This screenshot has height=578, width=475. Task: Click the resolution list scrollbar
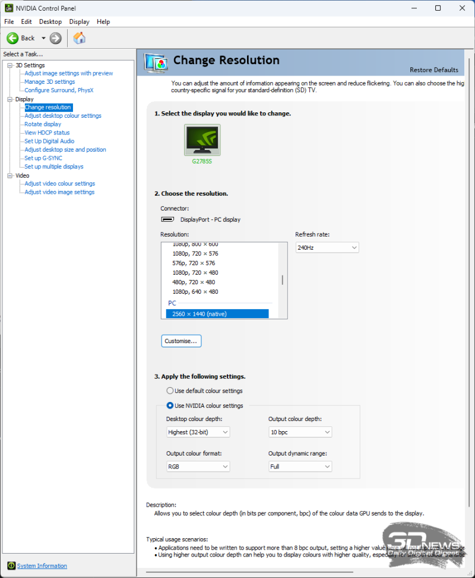[x=283, y=280]
